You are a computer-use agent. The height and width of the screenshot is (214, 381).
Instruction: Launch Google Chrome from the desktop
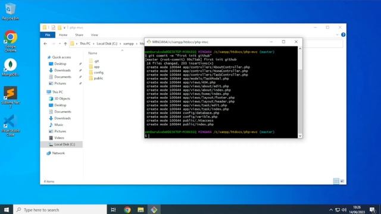(11, 41)
